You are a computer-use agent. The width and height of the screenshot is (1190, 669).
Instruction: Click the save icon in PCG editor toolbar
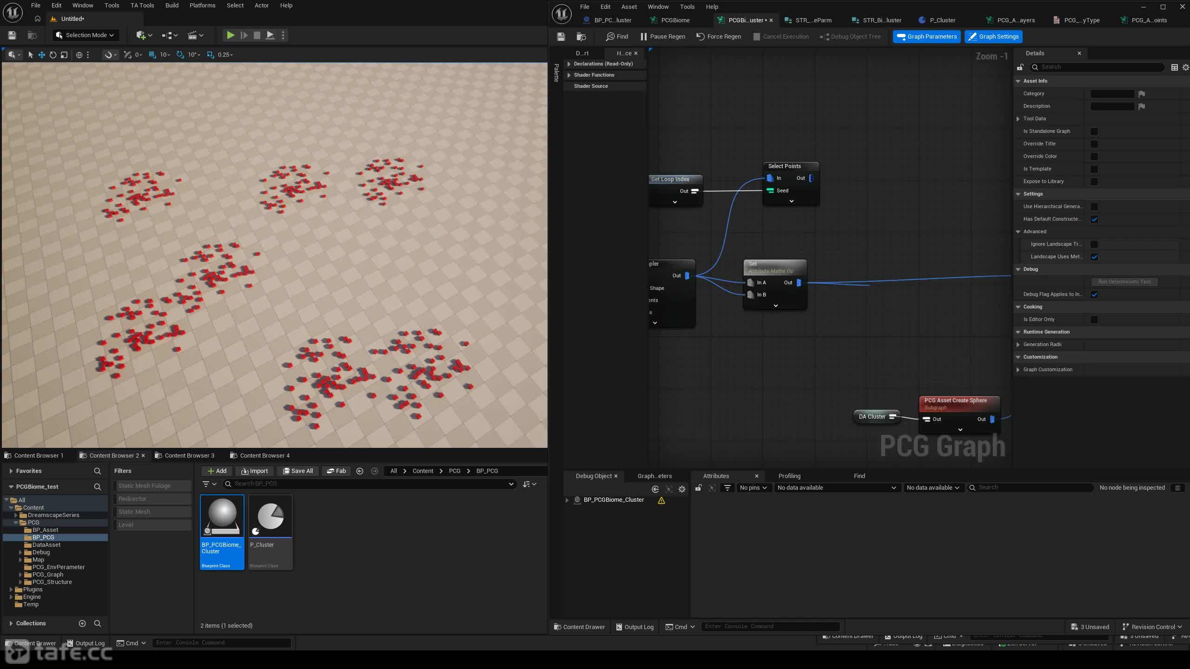(x=561, y=37)
